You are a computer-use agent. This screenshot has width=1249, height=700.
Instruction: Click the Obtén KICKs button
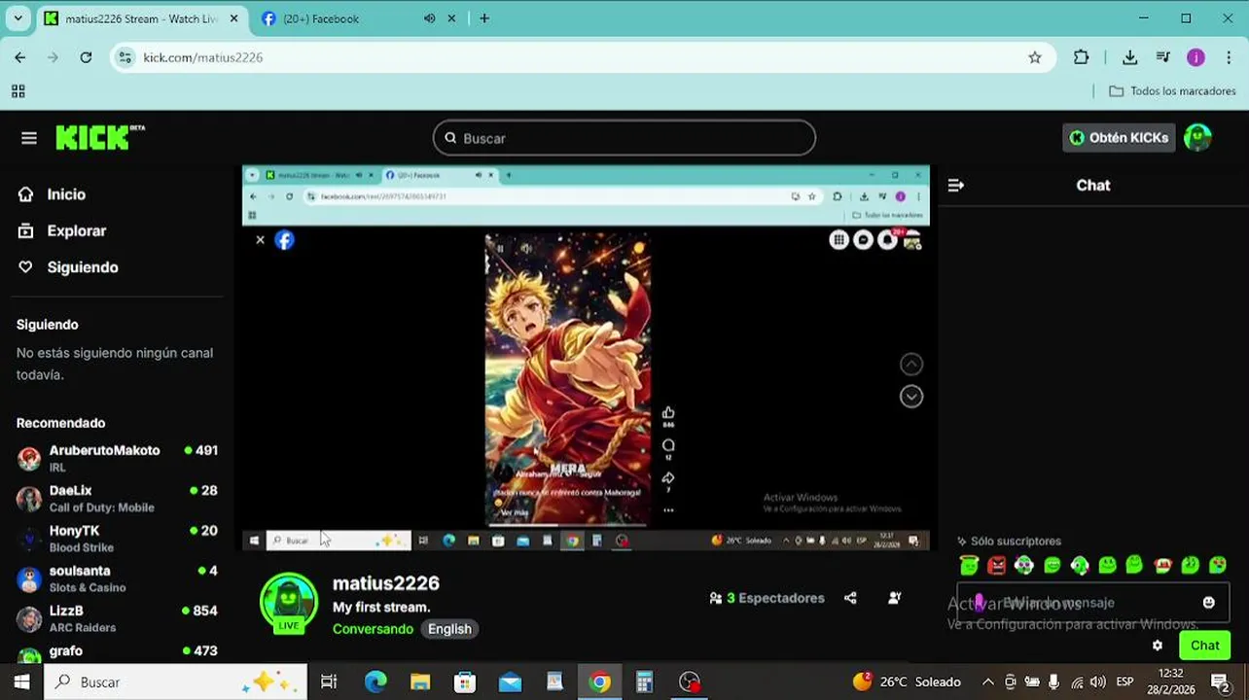point(1119,138)
